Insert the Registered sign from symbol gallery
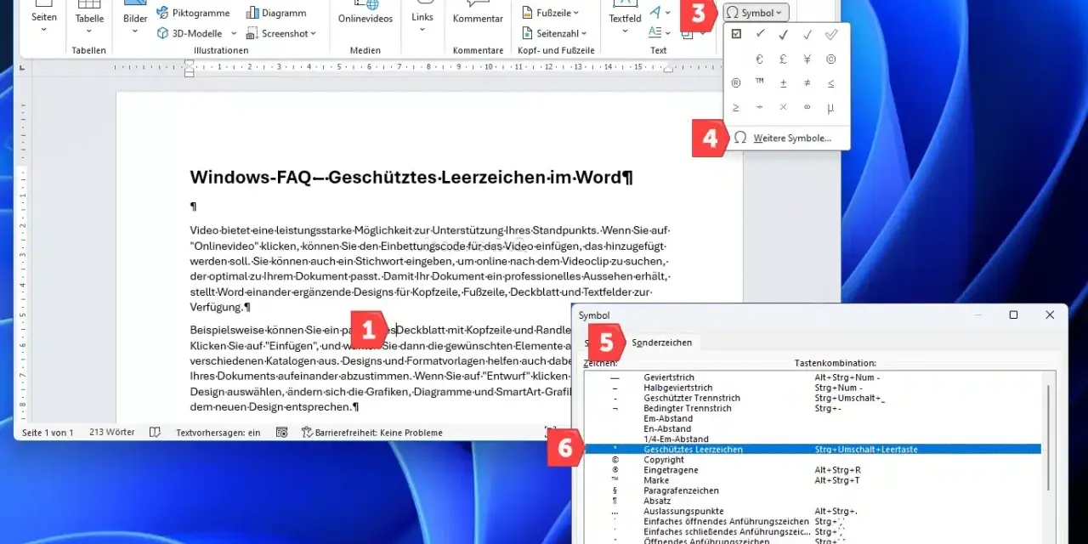1088x544 pixels. [736, 83]
